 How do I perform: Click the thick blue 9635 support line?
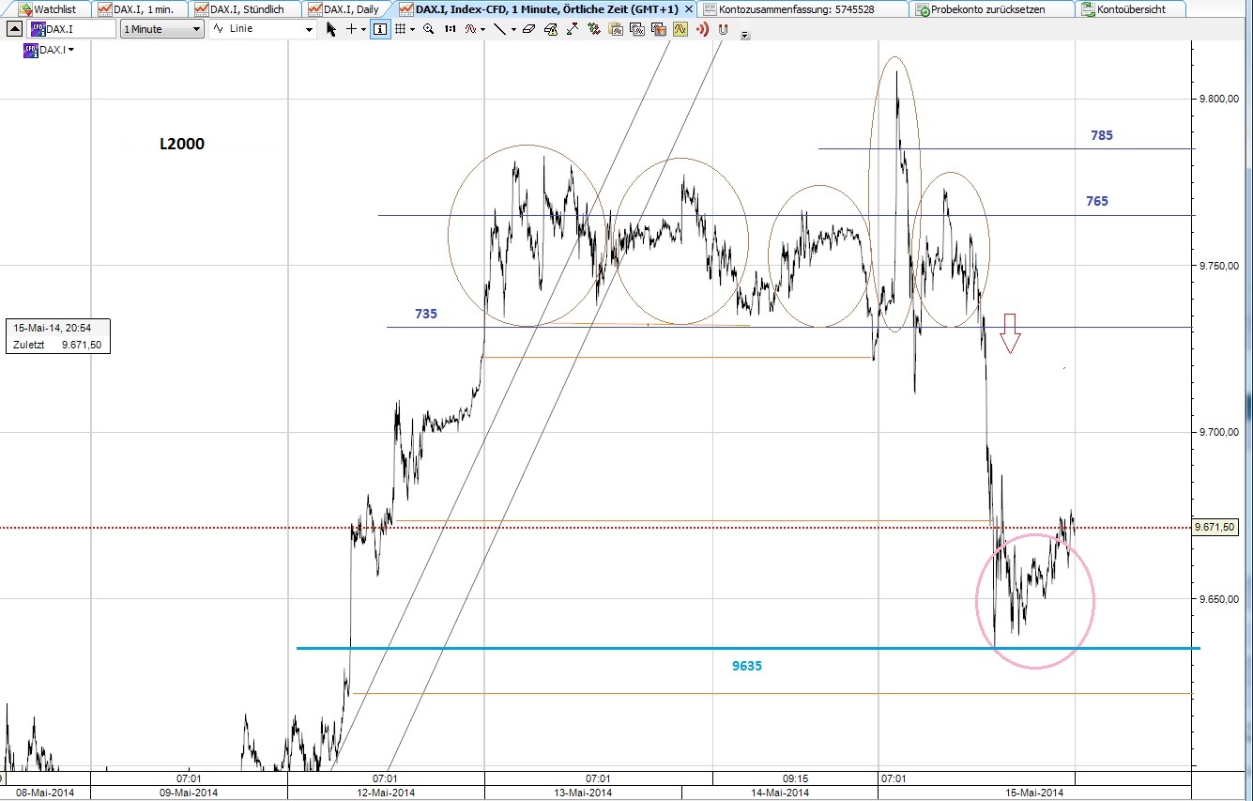(657, 647)
